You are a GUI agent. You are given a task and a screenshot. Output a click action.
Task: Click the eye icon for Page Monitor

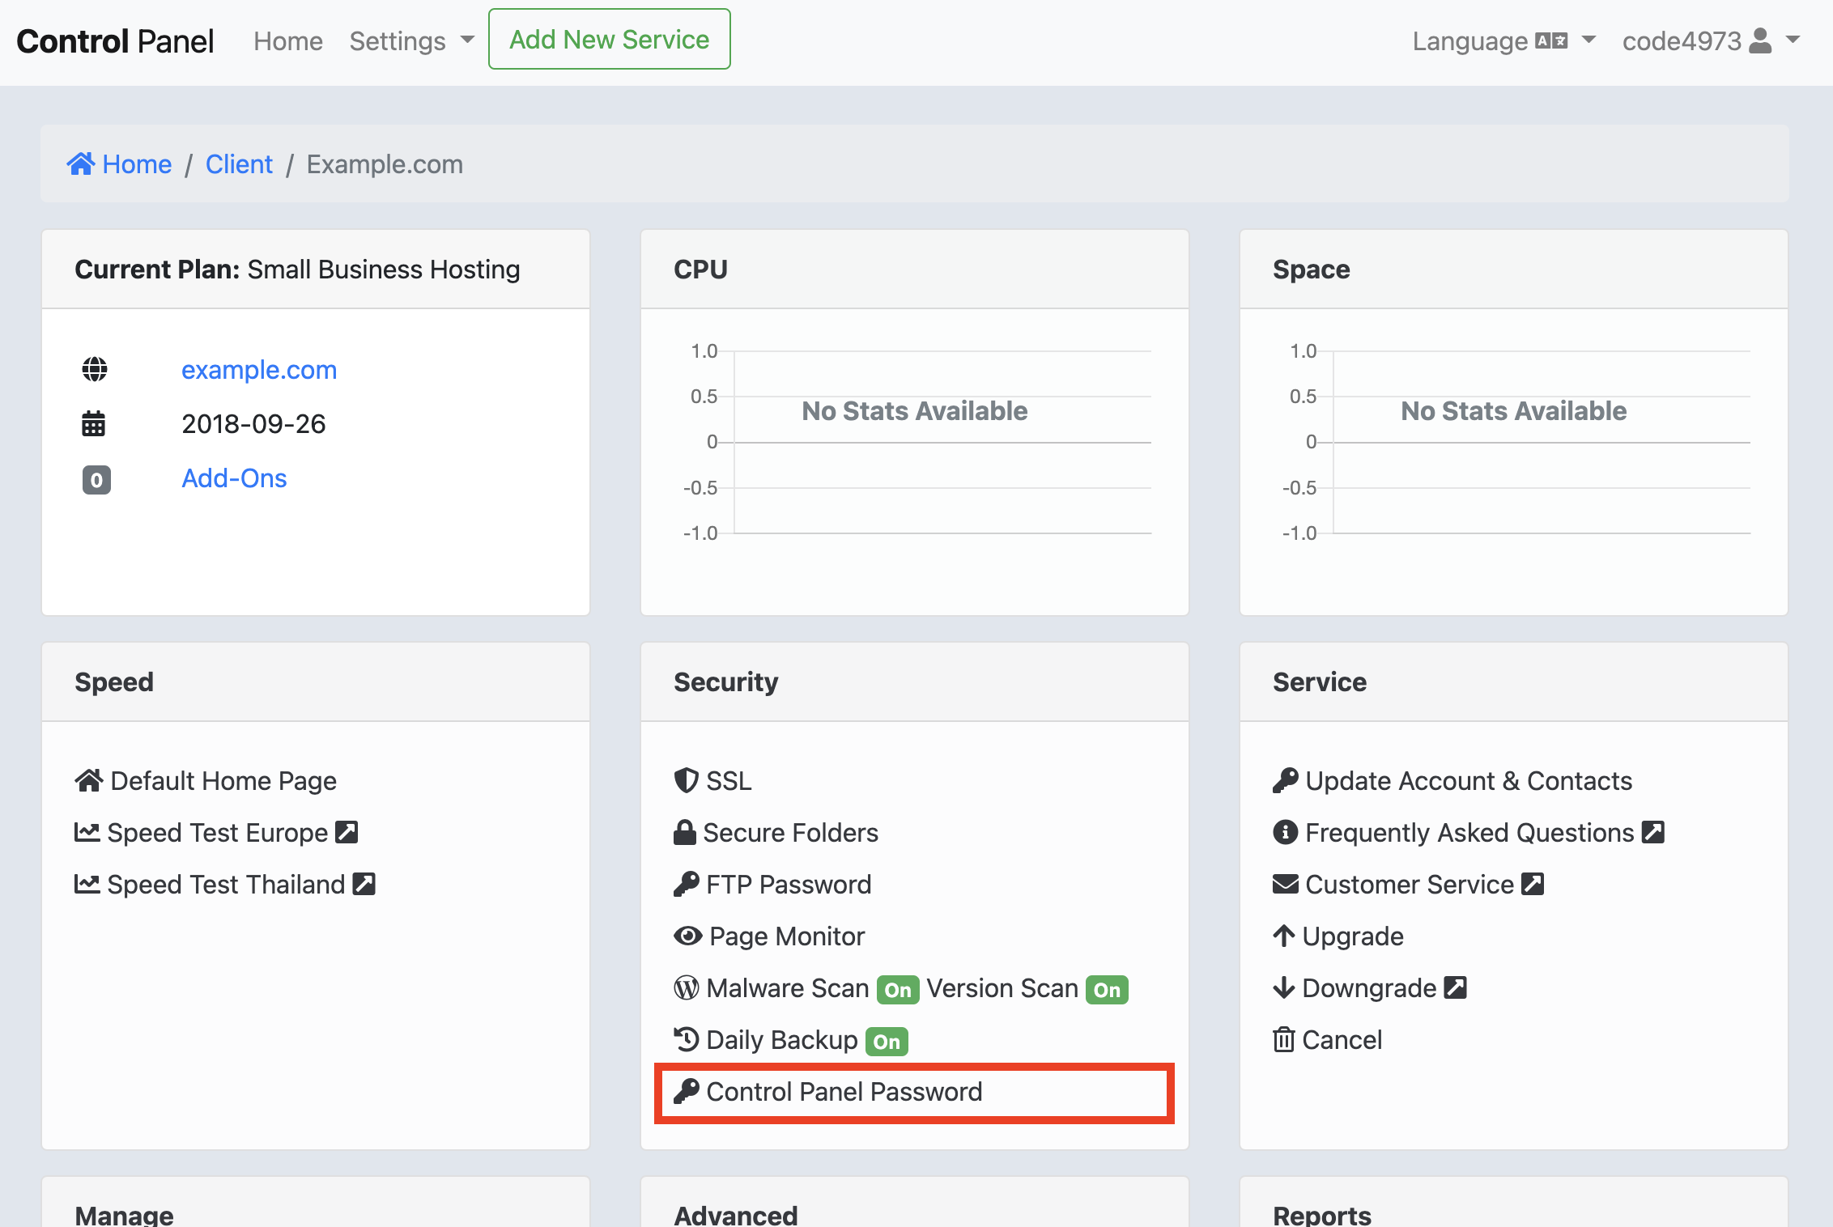pos(688,936)
